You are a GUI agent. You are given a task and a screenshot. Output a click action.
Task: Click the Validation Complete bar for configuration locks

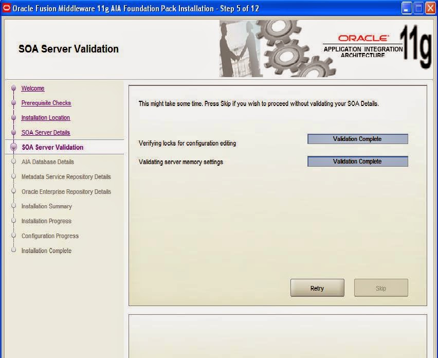coord(357,138)
